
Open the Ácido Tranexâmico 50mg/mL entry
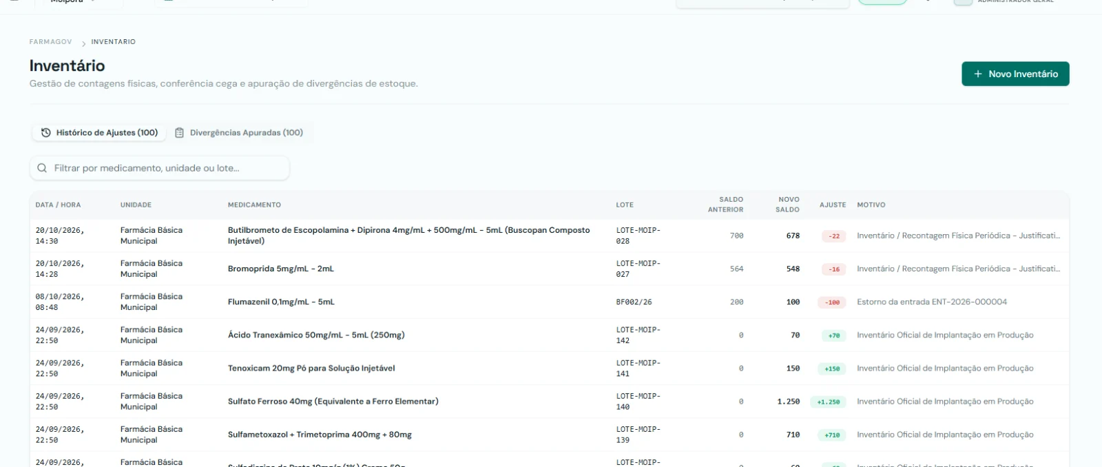316,335
